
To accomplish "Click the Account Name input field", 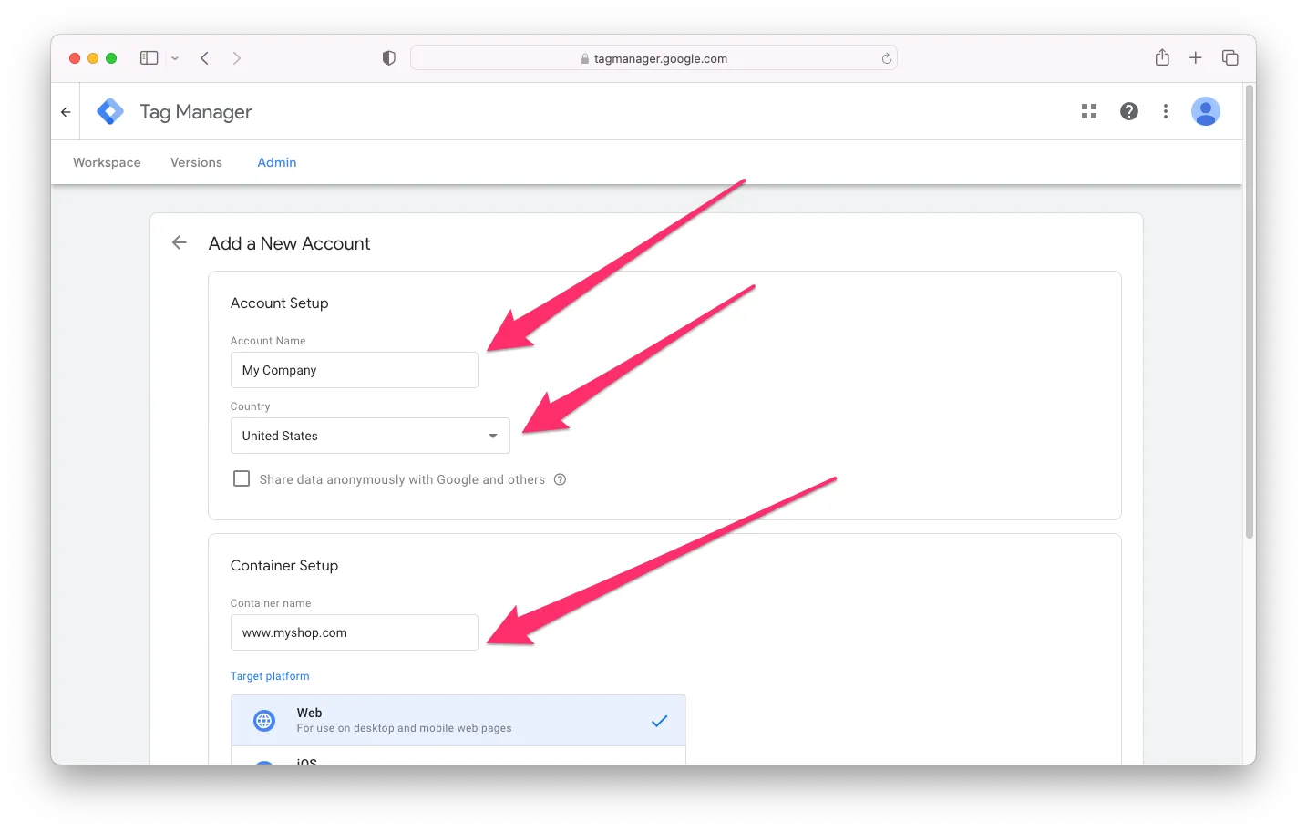I will (354, 370).
